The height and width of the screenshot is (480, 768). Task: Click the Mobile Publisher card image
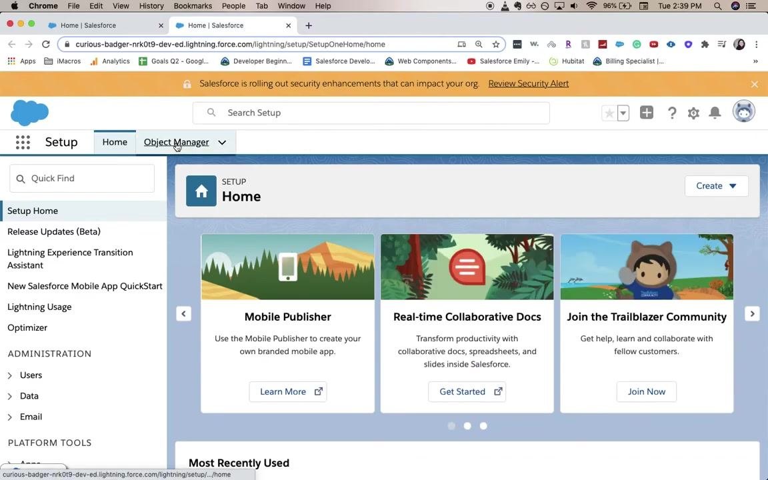click(x=288, y=267)
